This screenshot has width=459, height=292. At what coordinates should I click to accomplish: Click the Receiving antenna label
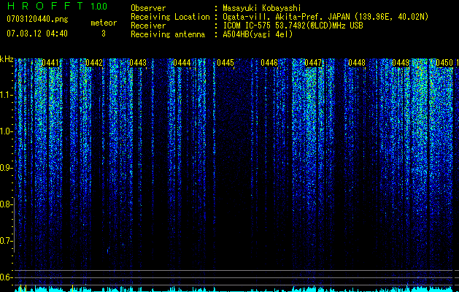click(x=168, y=34)
